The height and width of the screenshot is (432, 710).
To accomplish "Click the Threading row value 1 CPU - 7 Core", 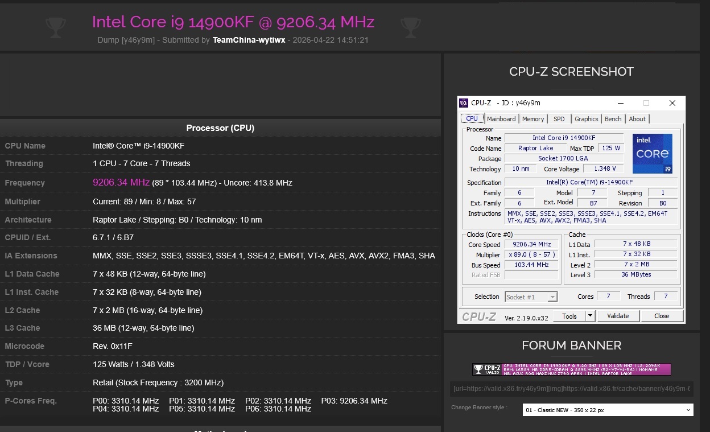I will click(141, 163).
